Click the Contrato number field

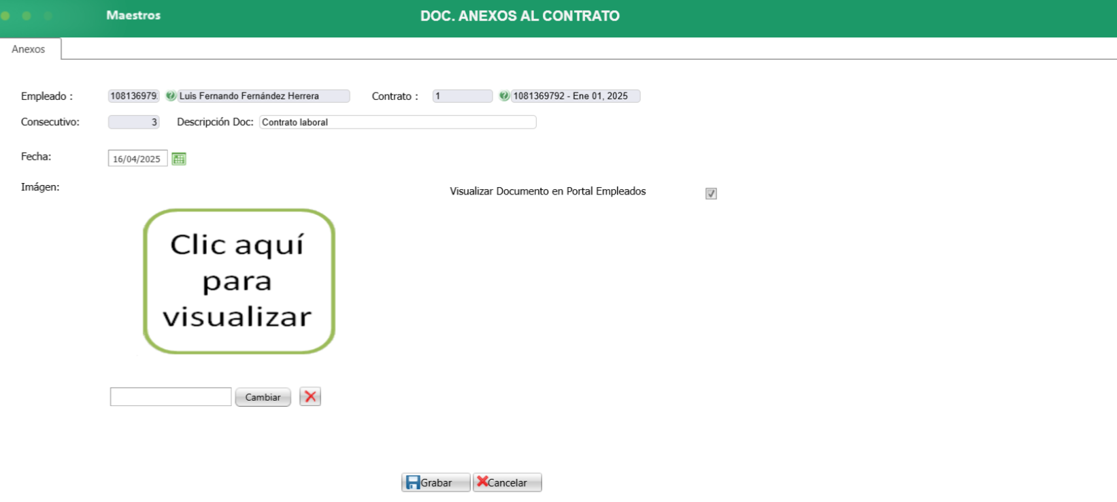point(463,96)
